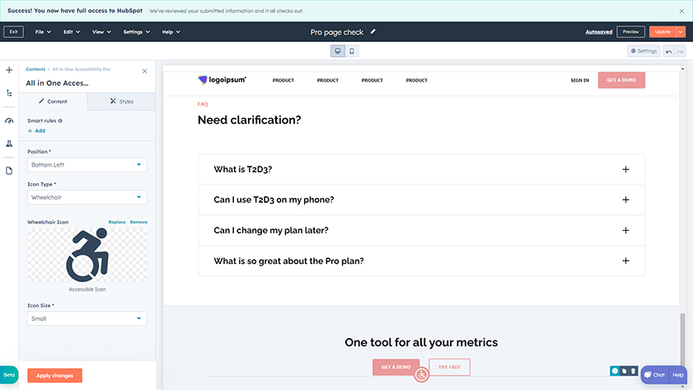Open the Help menu in top bar
The width and height of the screenshot is (693, 390).
[171, 32]
